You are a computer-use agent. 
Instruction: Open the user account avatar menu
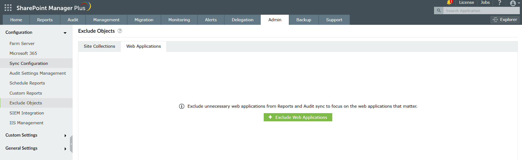point(515,3)
